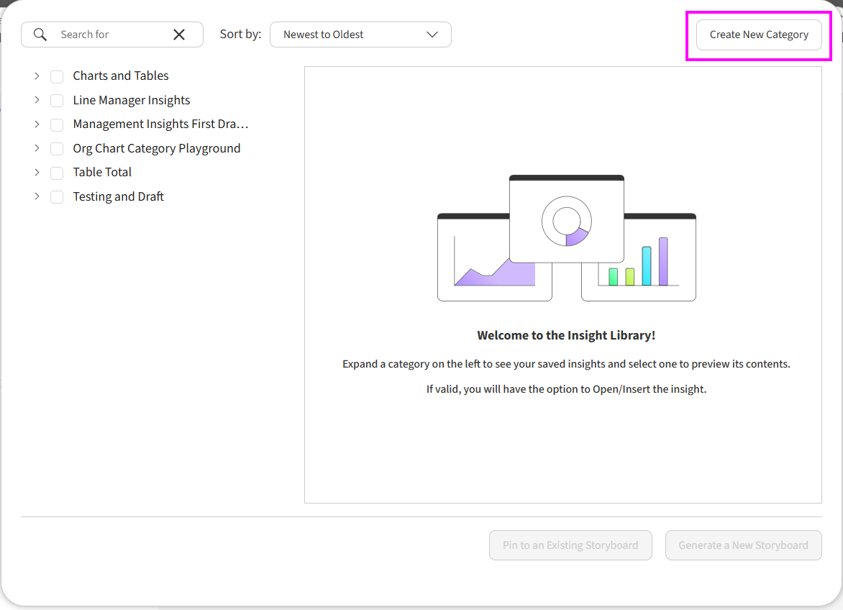Expand Org Chart Category Playground

pyautogui.click(x=37, y=148)
